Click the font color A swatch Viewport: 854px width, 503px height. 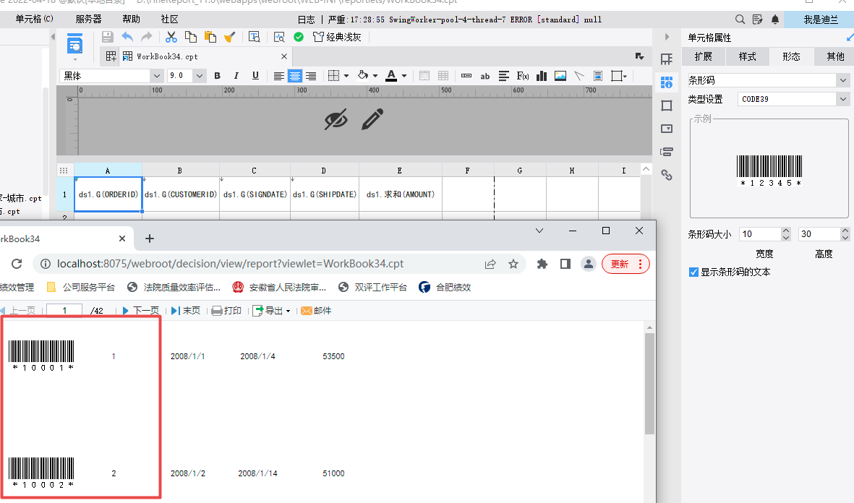(x=391, y=76)
